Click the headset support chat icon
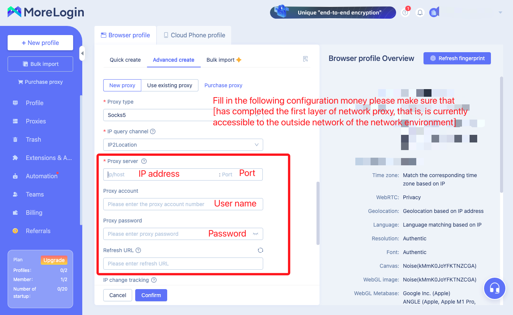The image size is (513, 315). point(494,288)
